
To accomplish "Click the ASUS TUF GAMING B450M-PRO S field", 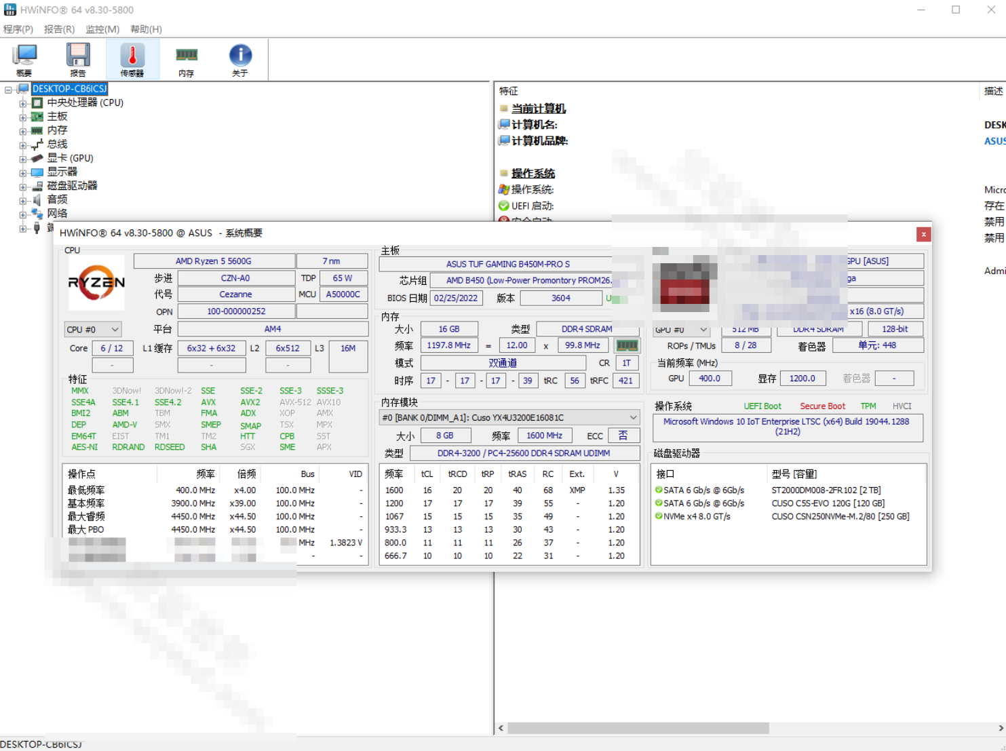I will click(x=508, y=264).
